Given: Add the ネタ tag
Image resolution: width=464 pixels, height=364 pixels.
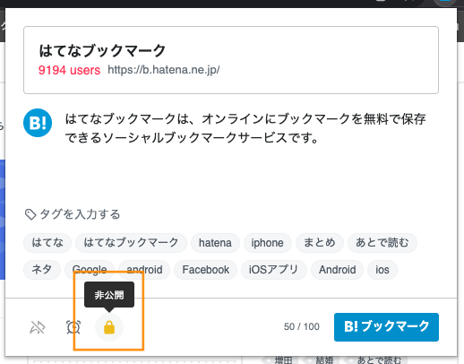Looking at the screenshot, I should tap(42, 270).
